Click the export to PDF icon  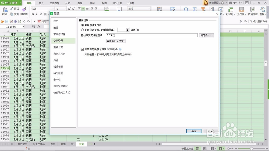(x=11, y=21)
